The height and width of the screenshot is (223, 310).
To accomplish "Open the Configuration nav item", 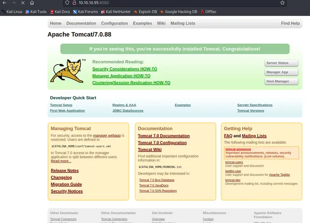I will (x=115, y=23).
